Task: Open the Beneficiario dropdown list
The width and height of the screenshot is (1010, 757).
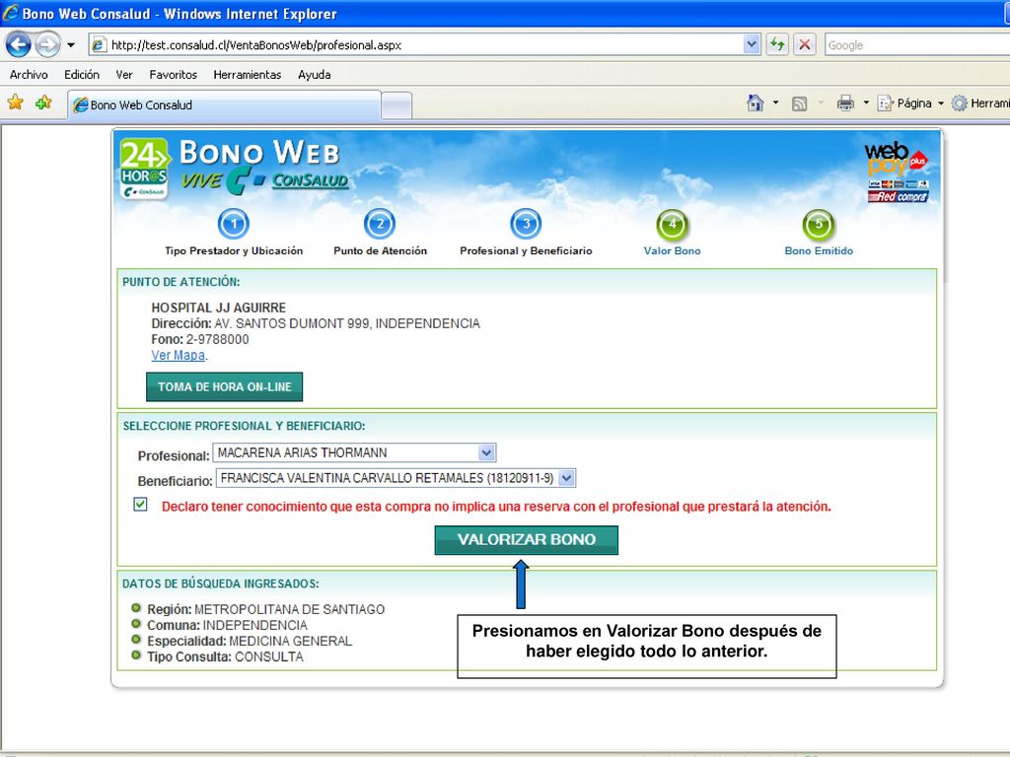Action: [x=397, y=478]
